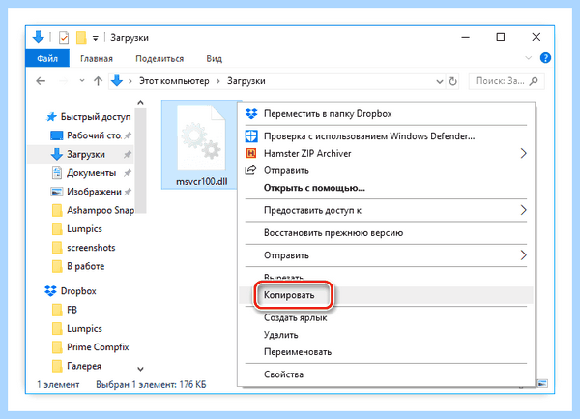Refresh the folder view
Viewport: 580px width, 419px height.
pyautogui.click(x=452, y=81)
